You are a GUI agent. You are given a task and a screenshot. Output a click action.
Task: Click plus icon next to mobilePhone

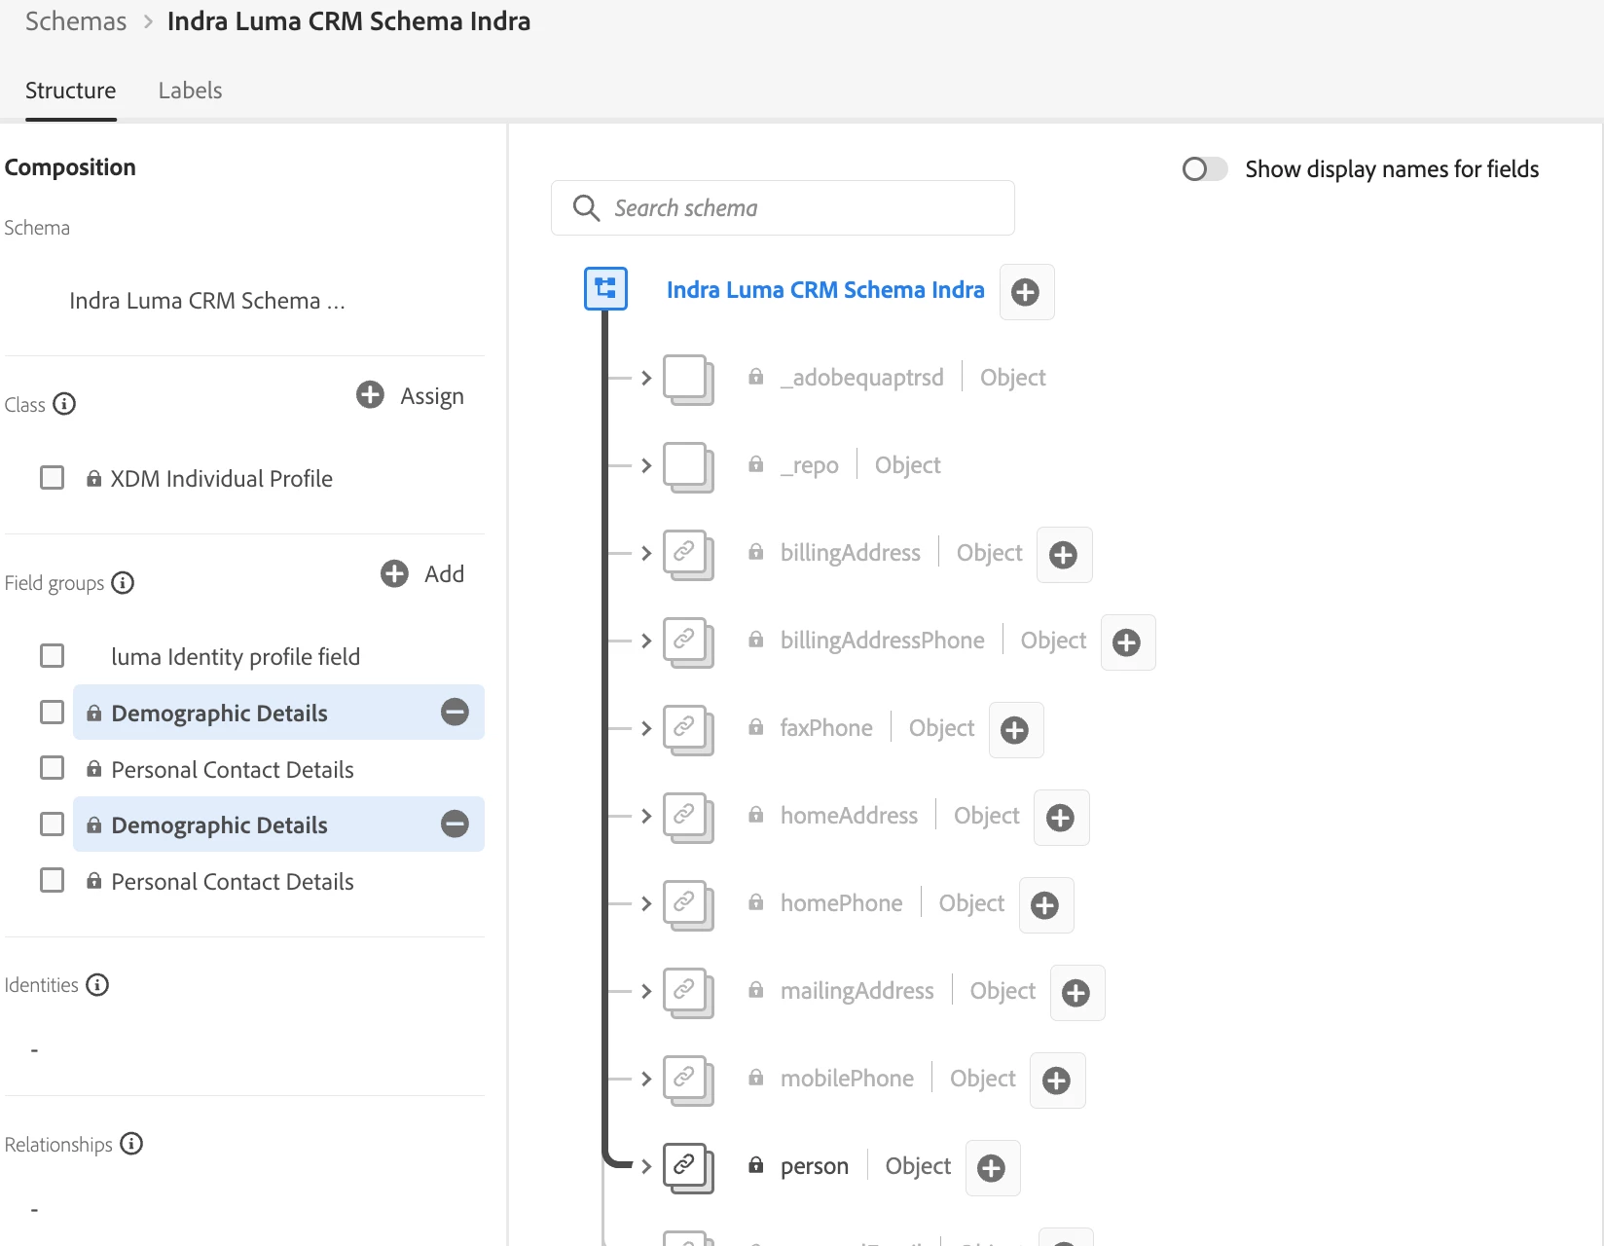click(1057, 1081)
